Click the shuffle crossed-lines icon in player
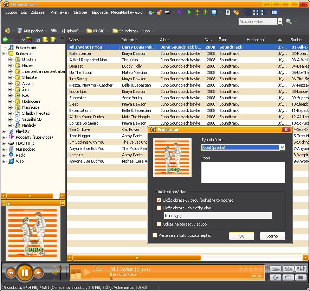Image resolution: width=310 pixels, height=291 pixels. [288, 268]
